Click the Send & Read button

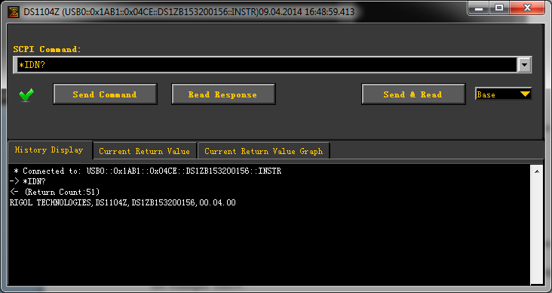[413, 94]
